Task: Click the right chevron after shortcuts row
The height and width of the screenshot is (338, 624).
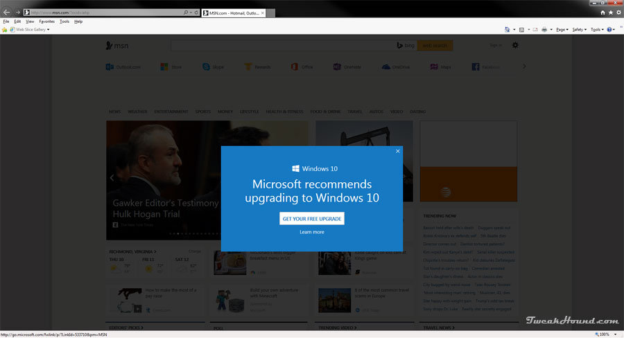Action: click(524, 66)
